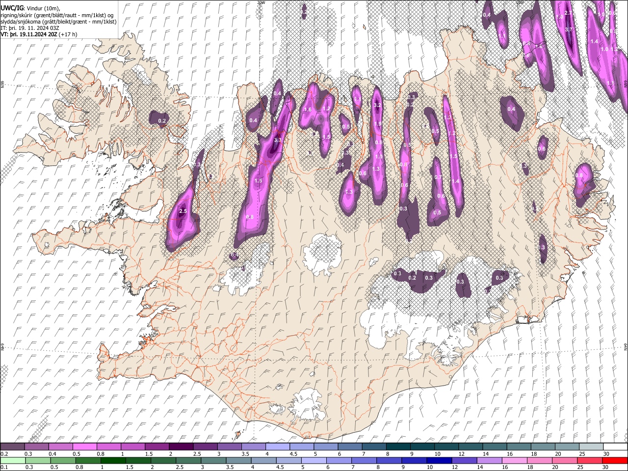Select the darkest purple 2 swatch, upper legend row
The width and height of the screenshot is (628, 471).
[181, 447]
